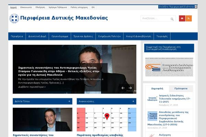Open the red YouTube channel icon
The width and height of the screenshot is (206, 137).
pos(182,18)
